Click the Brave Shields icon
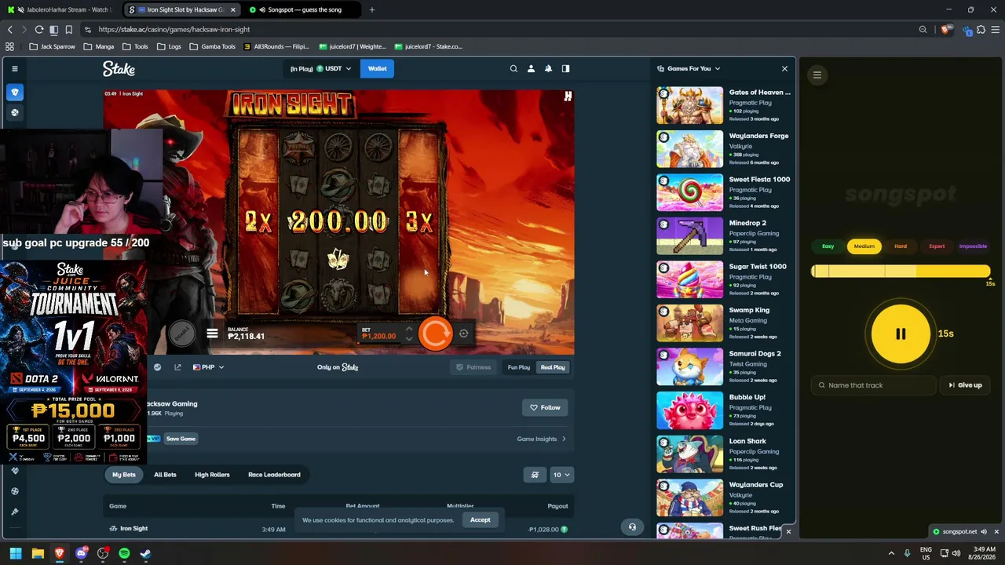The width and height of the screenshot is (1005, 565). [945, 30]
